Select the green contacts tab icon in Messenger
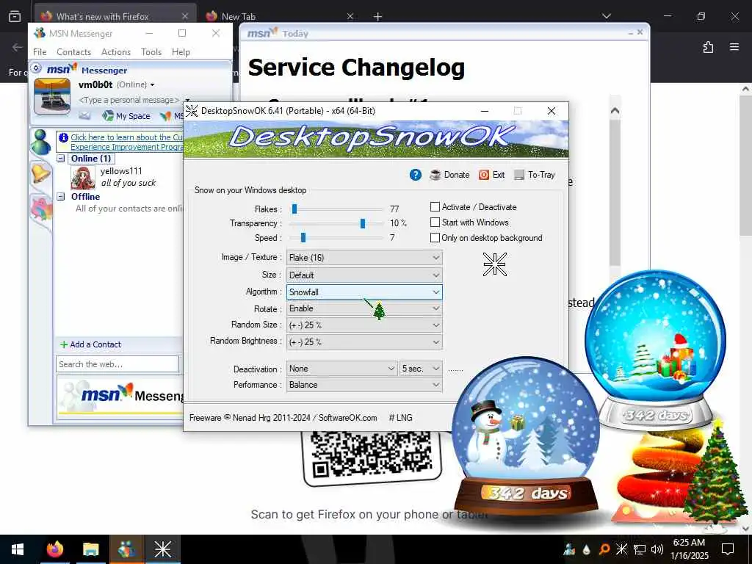 pos(41,142)
